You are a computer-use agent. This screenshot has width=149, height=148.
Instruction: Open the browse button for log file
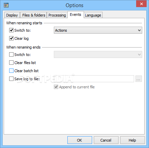[x=139, y=79]
